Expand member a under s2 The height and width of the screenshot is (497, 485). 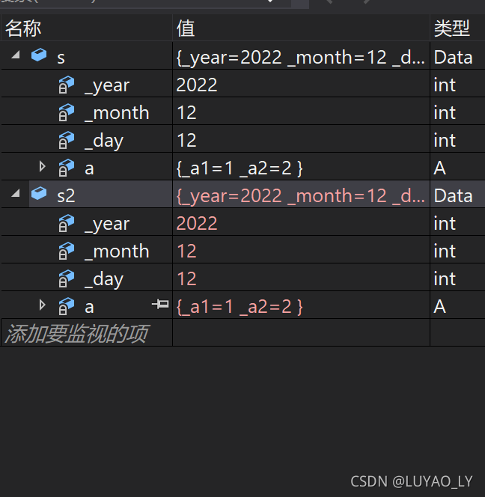click(x=42, y=305)
